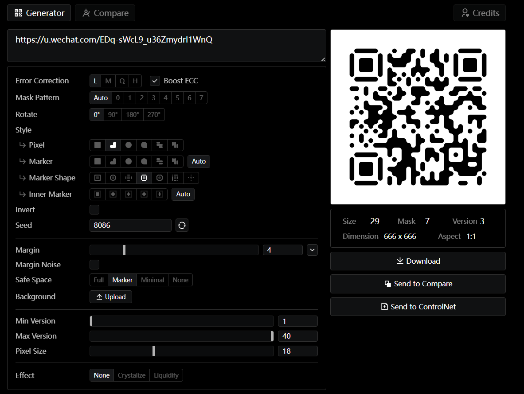This screenshot has height=394, width=524.
Task: Select the circle pixel style icon
Action: [129, 145]
